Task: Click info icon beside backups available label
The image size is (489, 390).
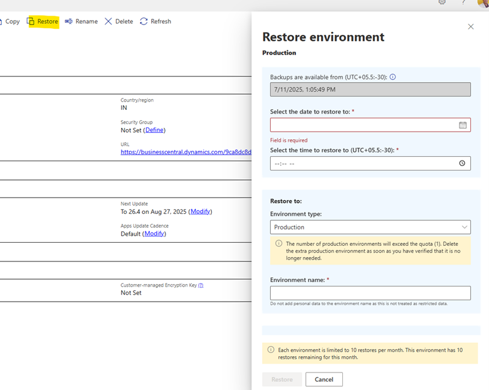Action: point(392,77)
